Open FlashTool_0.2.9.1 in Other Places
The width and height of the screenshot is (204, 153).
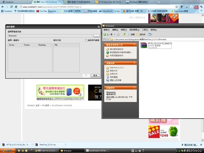click(115, 68)
